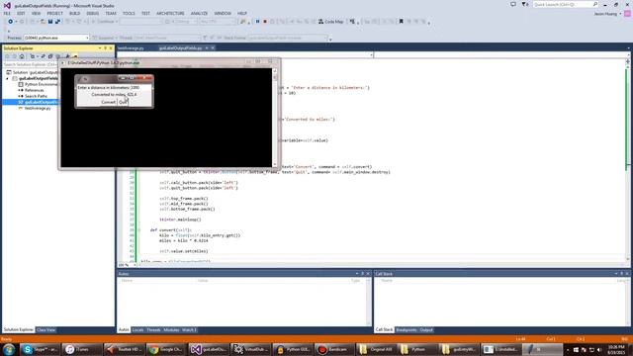
Task: Click the python.exe console vertical scrollbar
Action: point(275,117)
